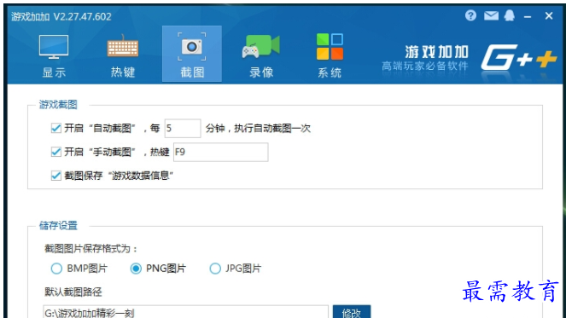Click the 截图图片保存格式为 label
The image size is (566, 318).
[91, 248]
